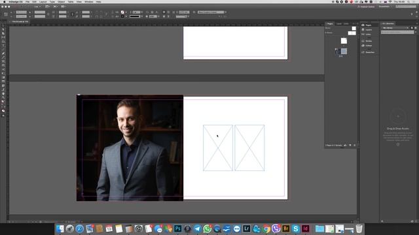Open the Screen Mode dropdown
The height and width of the screenshot is (235, 419).
pos(55,7)
